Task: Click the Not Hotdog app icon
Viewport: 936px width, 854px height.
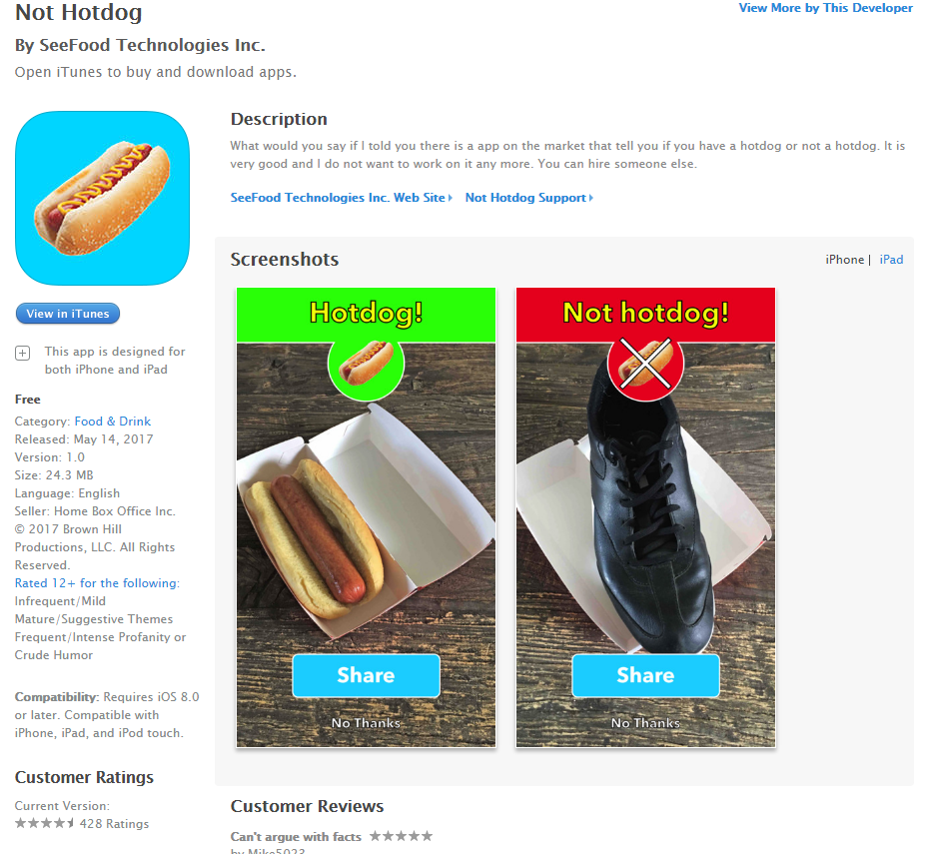Action: pyautogui.click(x=102, y=198)
